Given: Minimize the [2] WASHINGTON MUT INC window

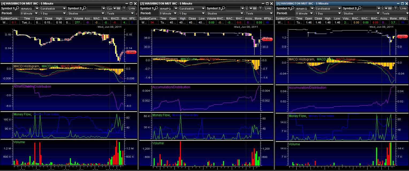Looking at the screenshot, I should coord(263,3).
